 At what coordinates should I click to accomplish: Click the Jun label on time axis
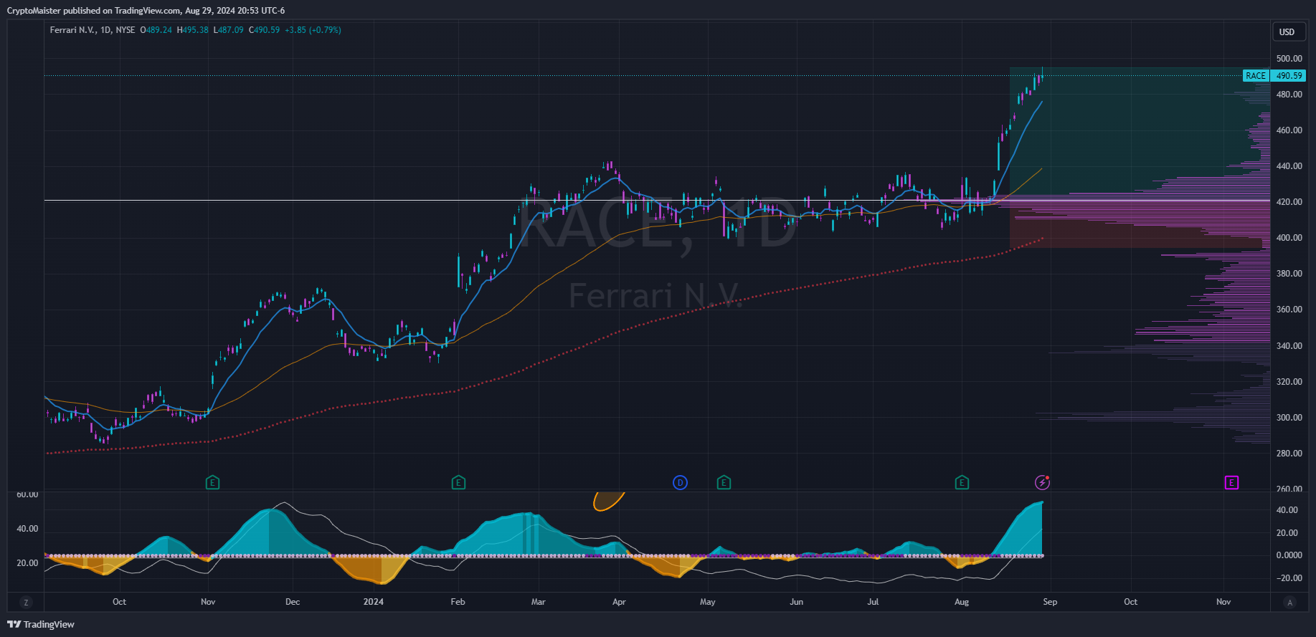pyautogui.click(x=796, y=602)
